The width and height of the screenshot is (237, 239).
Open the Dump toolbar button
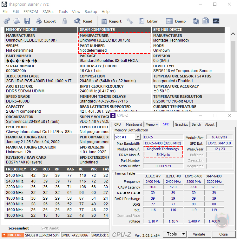click(x=176, y=21)
